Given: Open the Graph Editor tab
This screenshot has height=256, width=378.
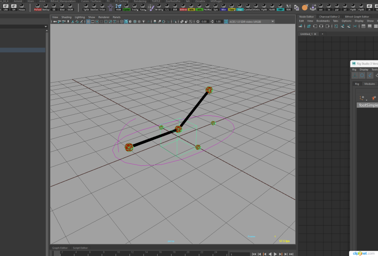Looking at the screenshot, I should coord(60,248).
